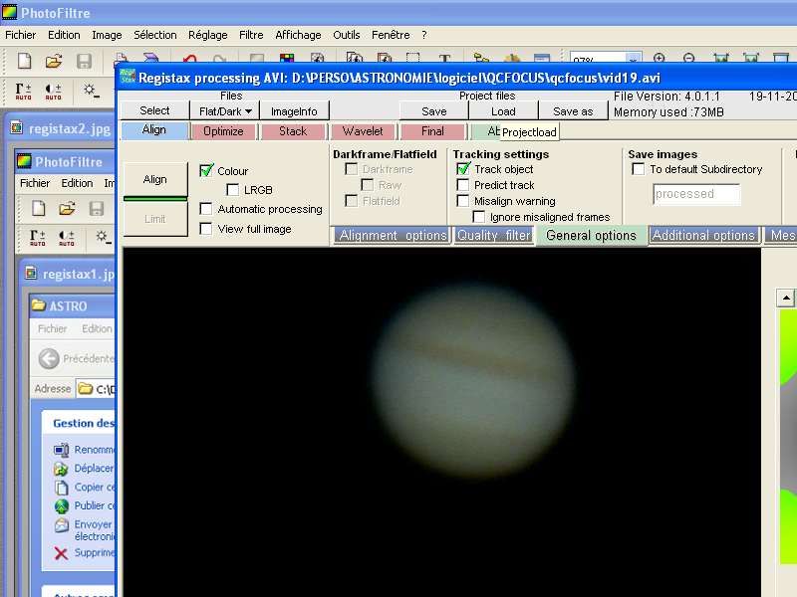Click the colored squares palette icon in toolbar

click(287, 59)
